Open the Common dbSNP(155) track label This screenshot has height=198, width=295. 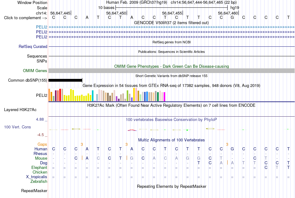28,80
